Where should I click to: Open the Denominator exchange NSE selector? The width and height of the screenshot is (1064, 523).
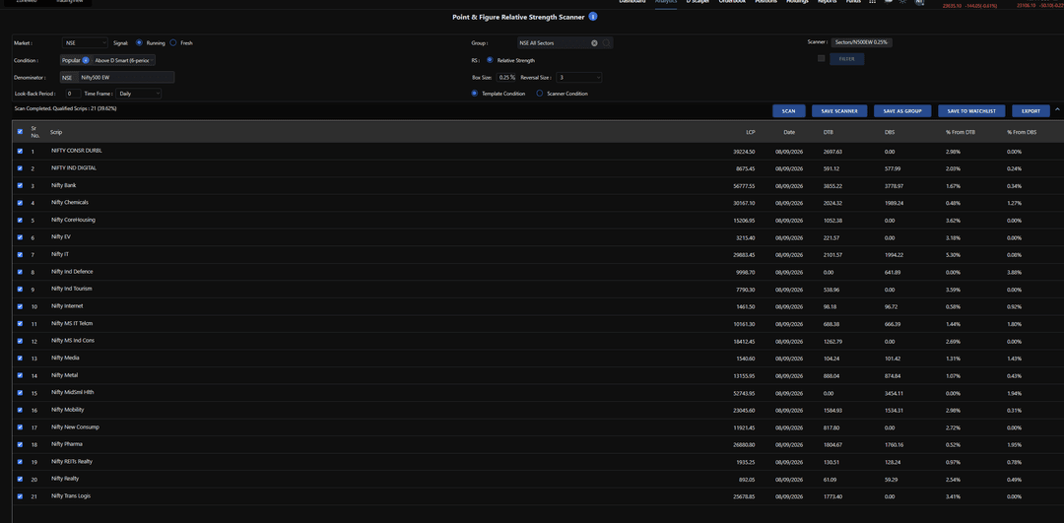(x=67, y=78)
